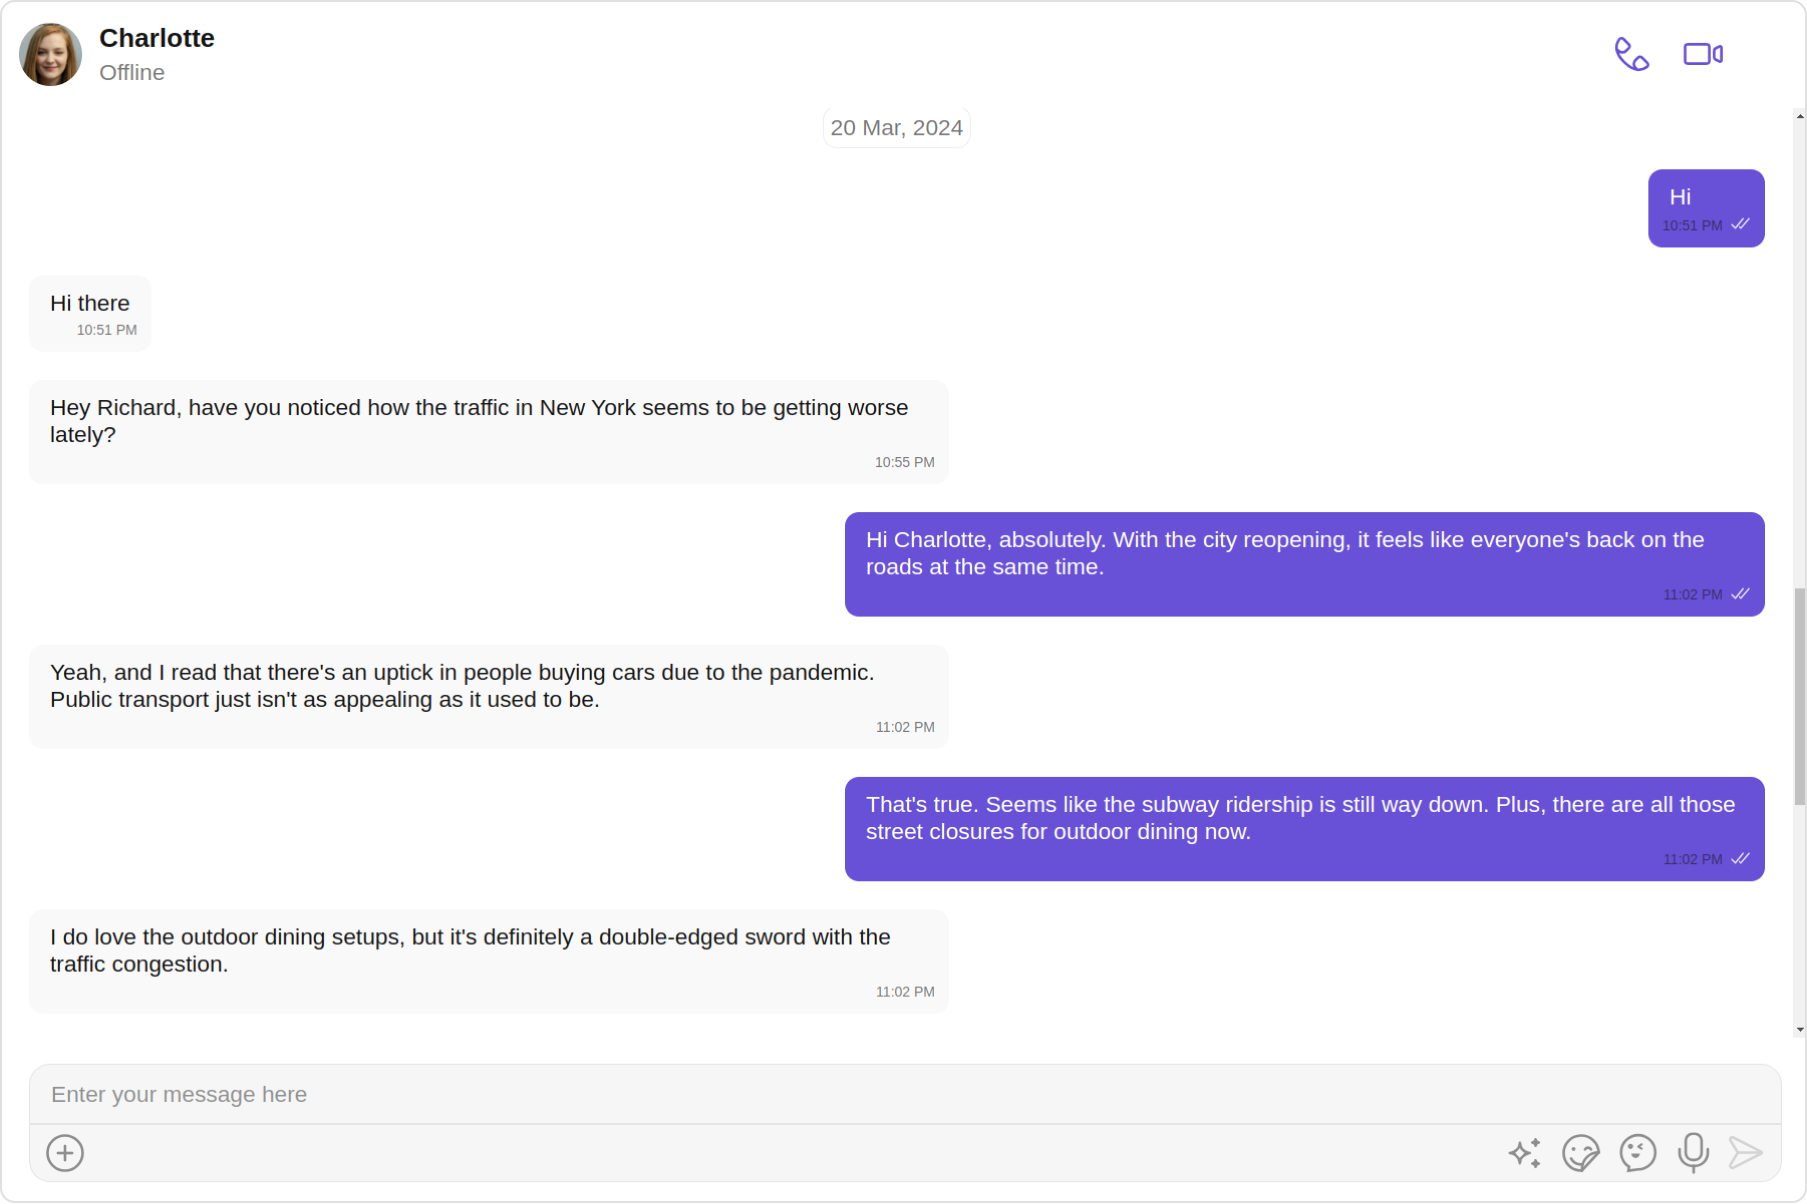
Task: Open Charlotte's contact name in header
Action: coord(157,38)
